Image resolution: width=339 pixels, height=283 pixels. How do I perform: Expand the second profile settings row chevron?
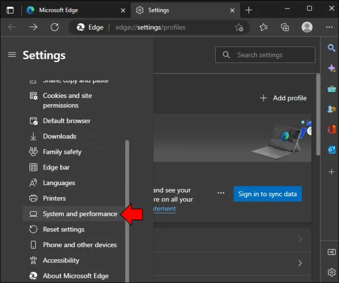point(300,263)
